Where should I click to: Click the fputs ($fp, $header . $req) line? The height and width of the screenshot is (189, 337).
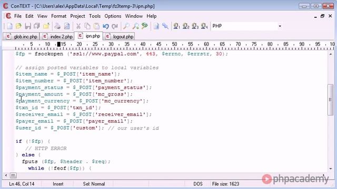pyautogui.click(x=66, y=162)
